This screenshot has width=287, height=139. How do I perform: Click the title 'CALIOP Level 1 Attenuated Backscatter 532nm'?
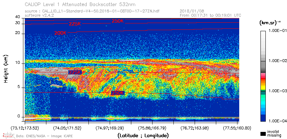click(x=80, y=4)
